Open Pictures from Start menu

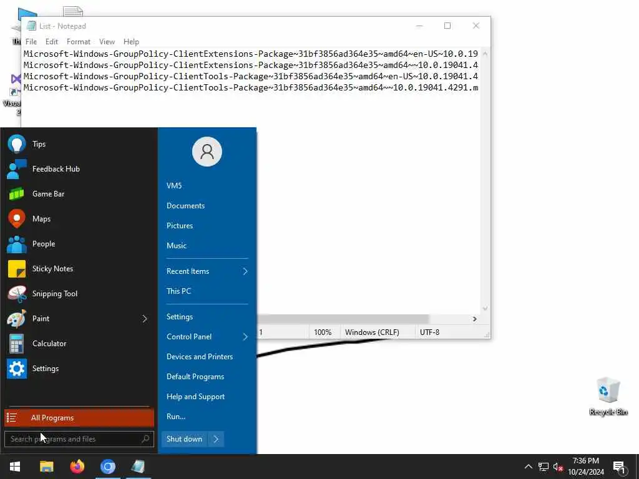180,226
